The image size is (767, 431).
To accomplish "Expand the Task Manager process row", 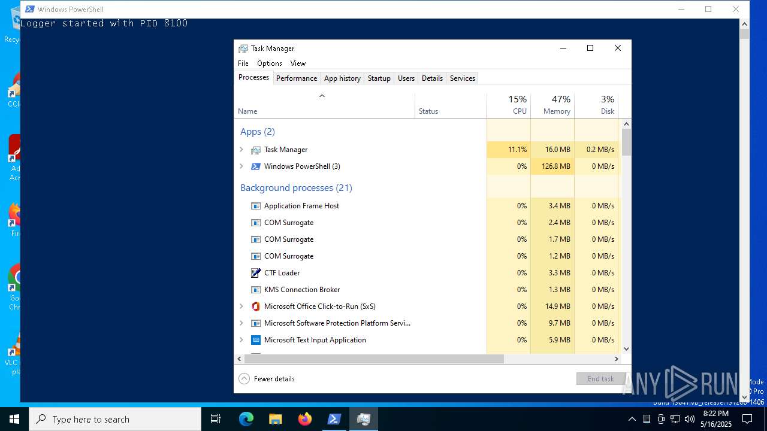I will [241, 150].
